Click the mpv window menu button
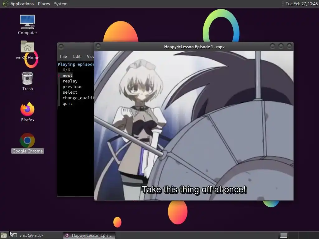Viewport: 319px width, 239px height. tap(98, 46)
